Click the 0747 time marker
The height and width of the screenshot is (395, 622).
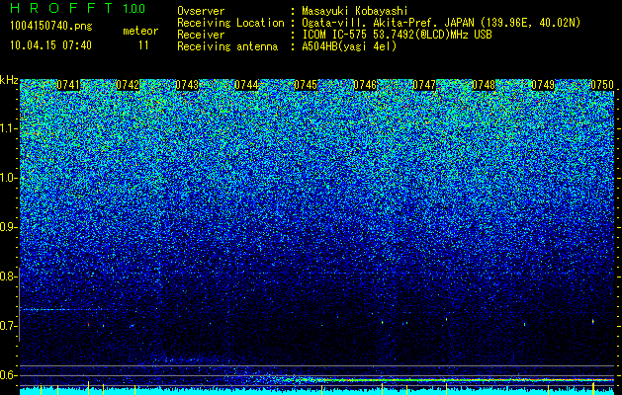(424, 85)
